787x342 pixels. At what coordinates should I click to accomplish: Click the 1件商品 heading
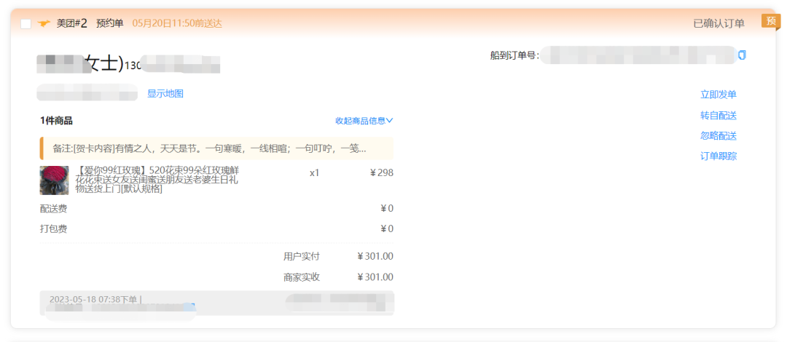[56, 120]
